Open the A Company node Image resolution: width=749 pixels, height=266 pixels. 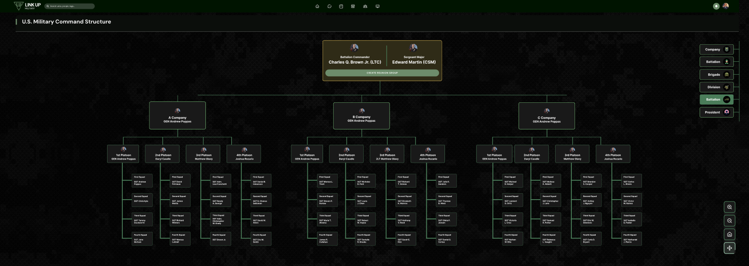click(x=177, y=115)
